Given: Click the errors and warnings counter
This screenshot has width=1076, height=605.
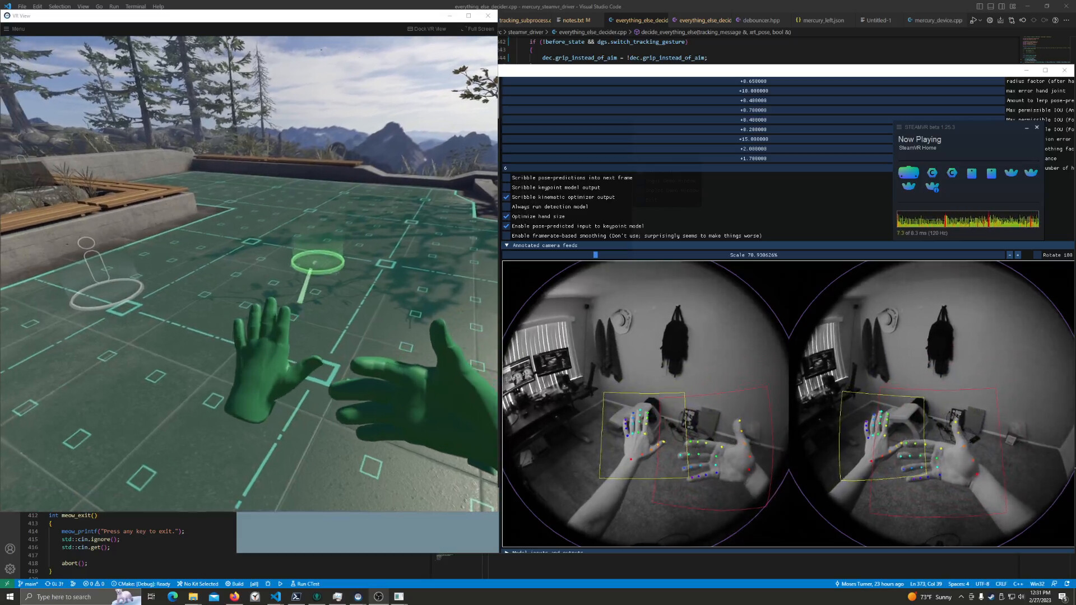Looking at the screenshot, I should click(93, 584).
